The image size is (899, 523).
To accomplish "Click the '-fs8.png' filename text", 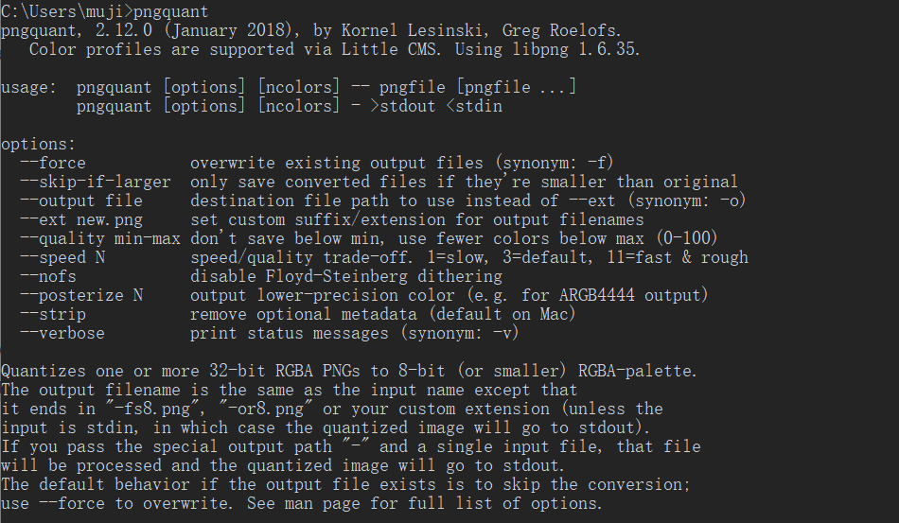I will [x=152, y=409].
